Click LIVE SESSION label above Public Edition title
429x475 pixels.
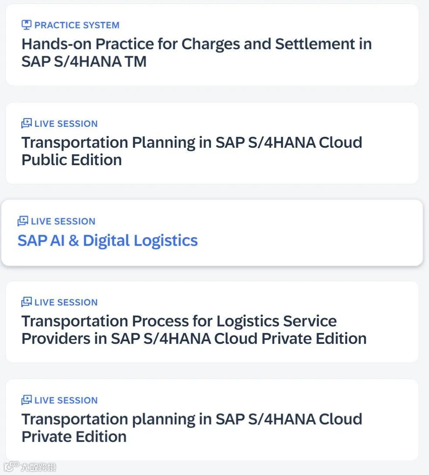pyautogui.click(x=66, y=124)
